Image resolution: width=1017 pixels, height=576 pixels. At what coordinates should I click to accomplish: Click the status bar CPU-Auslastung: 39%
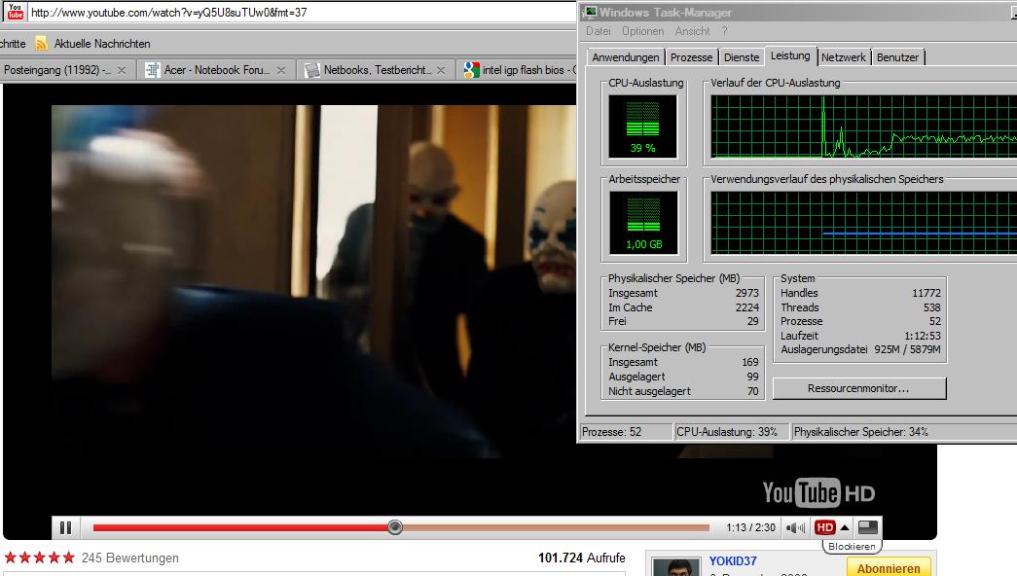pyautogui.click(x=730, y=432)
